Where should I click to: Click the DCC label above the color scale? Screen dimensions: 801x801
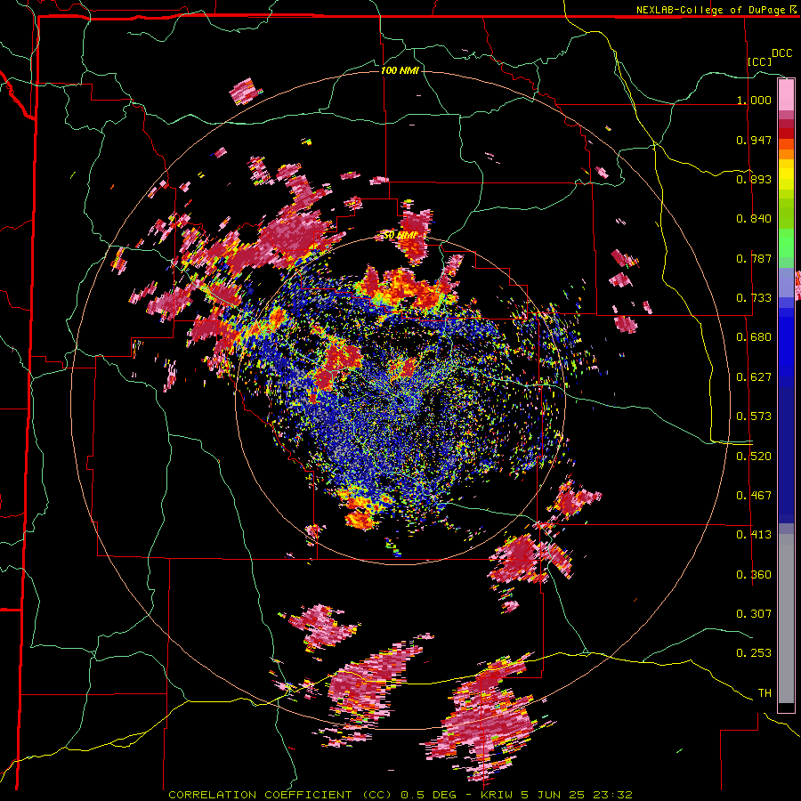pos(781,53)
